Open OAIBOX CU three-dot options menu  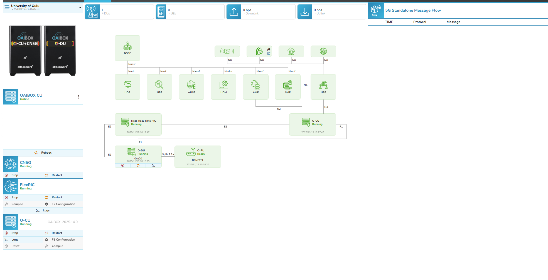pos(78,97)
